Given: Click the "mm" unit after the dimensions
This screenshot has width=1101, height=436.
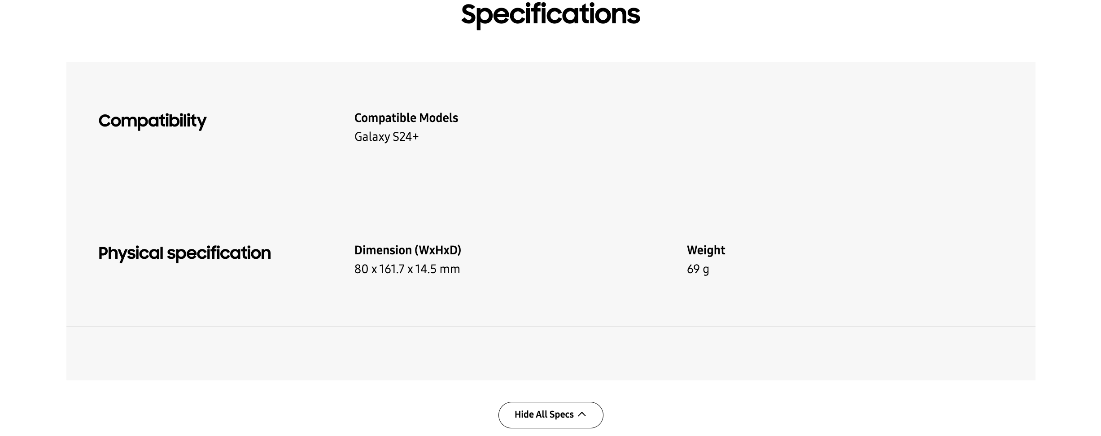Looking at the screenshot, I should point(450,269).
